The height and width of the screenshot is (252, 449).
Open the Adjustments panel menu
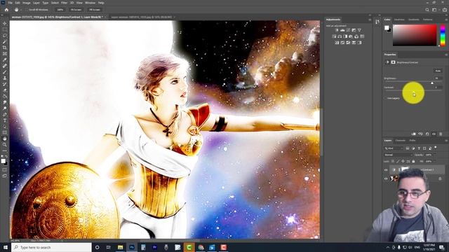pyautogui.click(x=370, y=20)
